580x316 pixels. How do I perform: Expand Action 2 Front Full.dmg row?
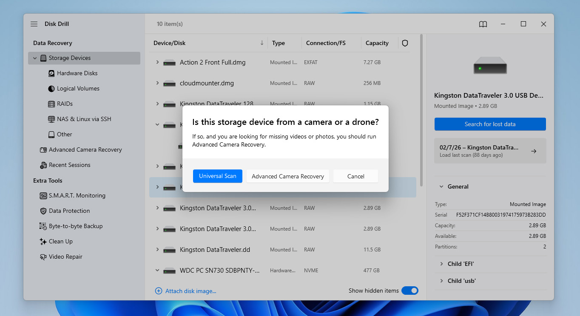[157, 62]
